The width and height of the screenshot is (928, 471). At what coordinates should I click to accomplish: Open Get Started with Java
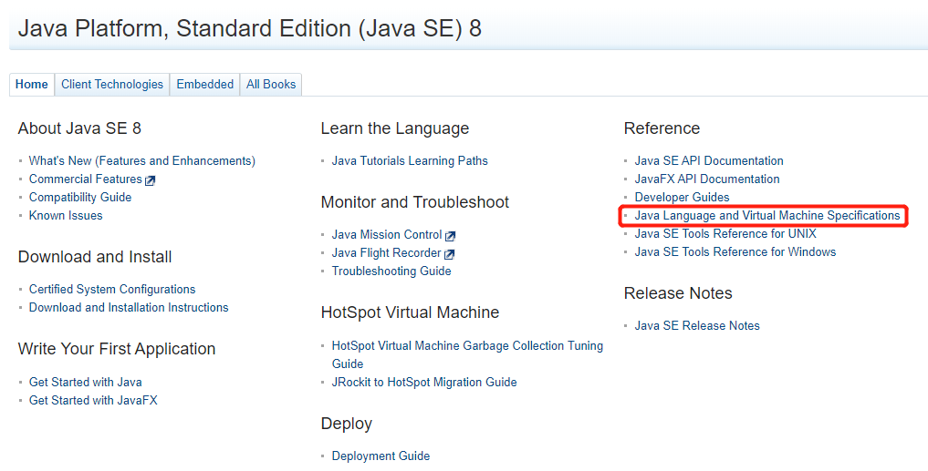tap(86, 383)
